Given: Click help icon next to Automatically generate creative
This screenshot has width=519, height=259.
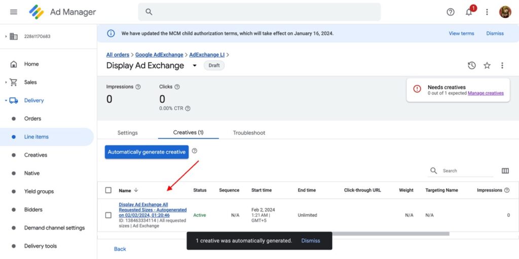Looking at the screenshot, I should 195,151.
